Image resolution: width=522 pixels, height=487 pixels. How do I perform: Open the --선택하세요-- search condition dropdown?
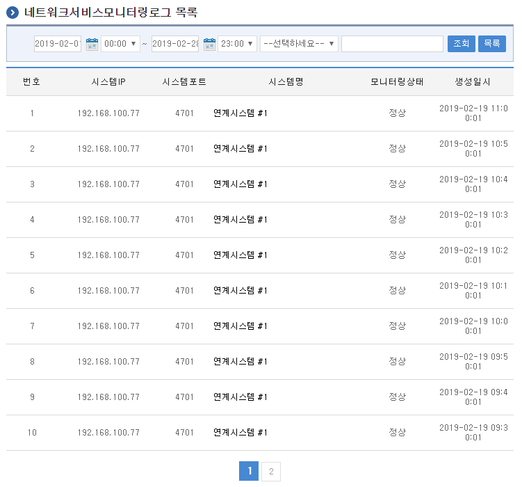click(x=299, y=44)
